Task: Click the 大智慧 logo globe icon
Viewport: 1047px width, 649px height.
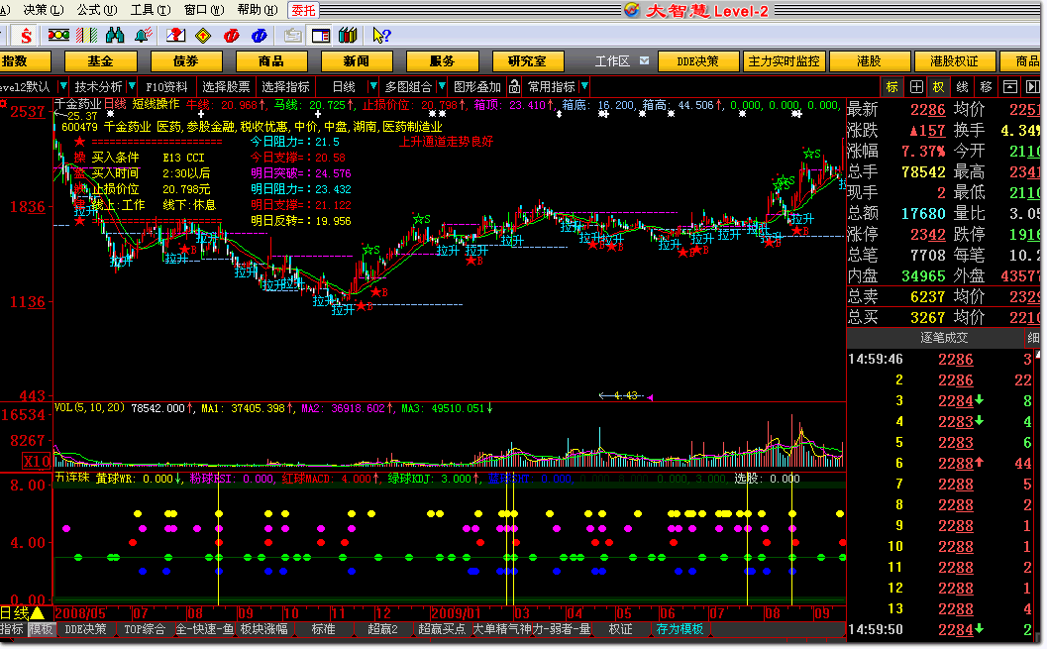Action: click(632, 10)
